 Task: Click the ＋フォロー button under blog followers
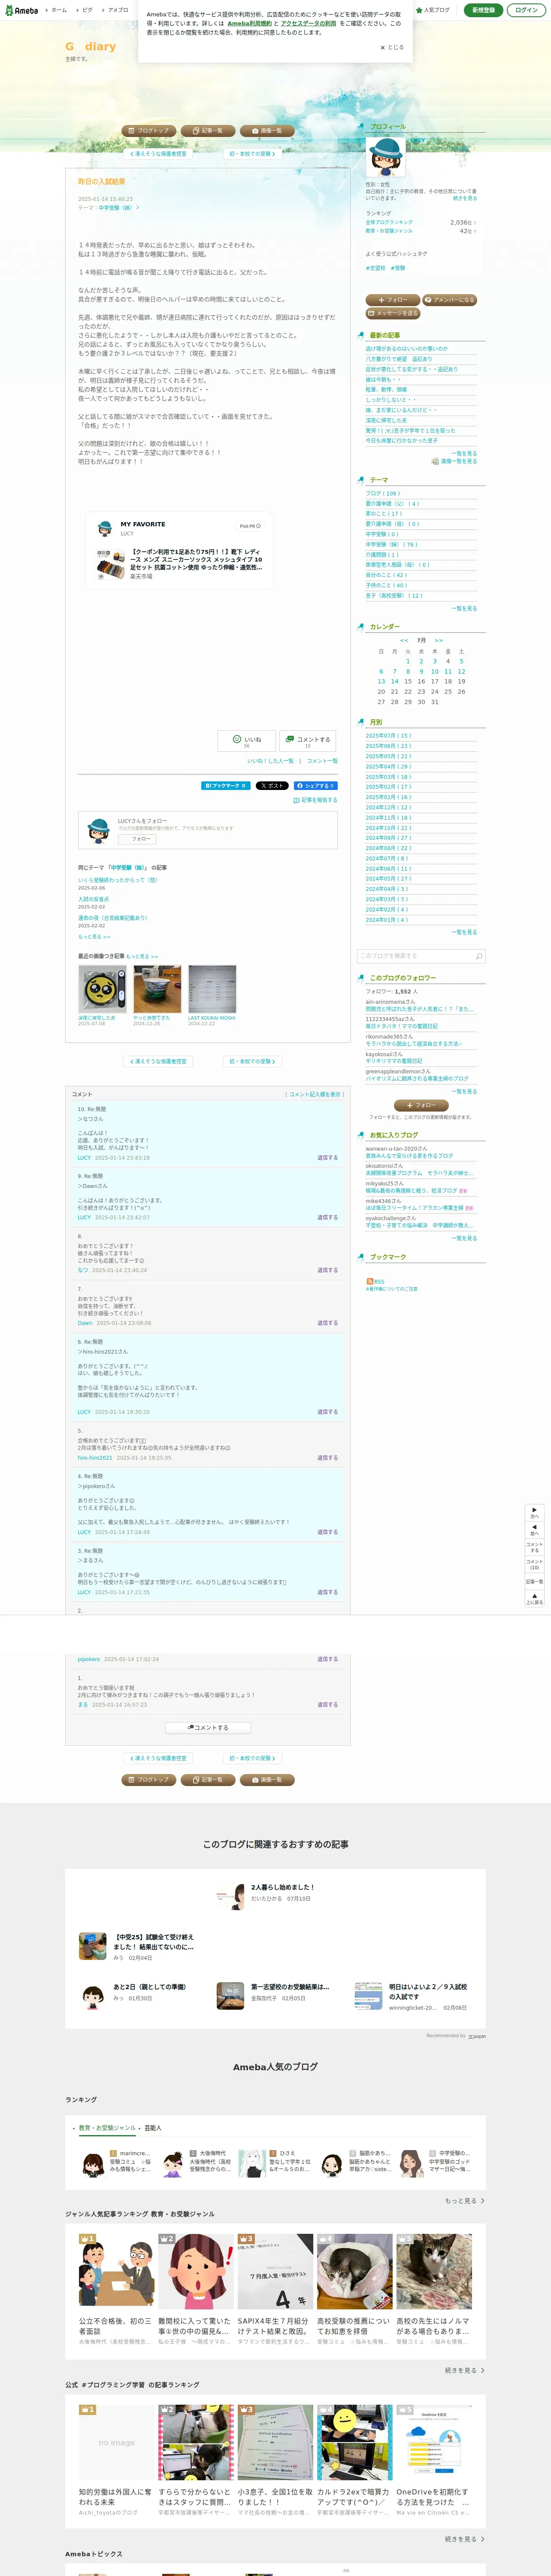422,1105
